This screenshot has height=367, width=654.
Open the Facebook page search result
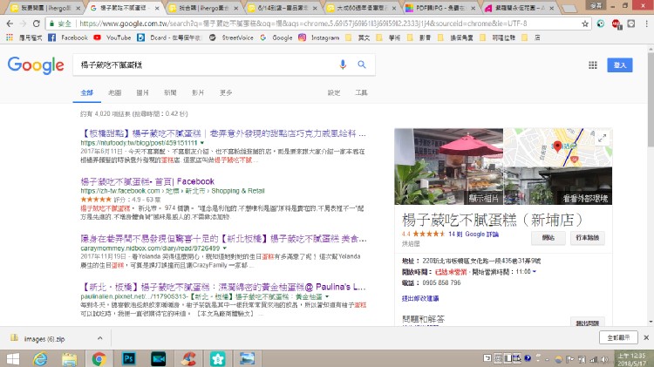[x=147, y=181]
